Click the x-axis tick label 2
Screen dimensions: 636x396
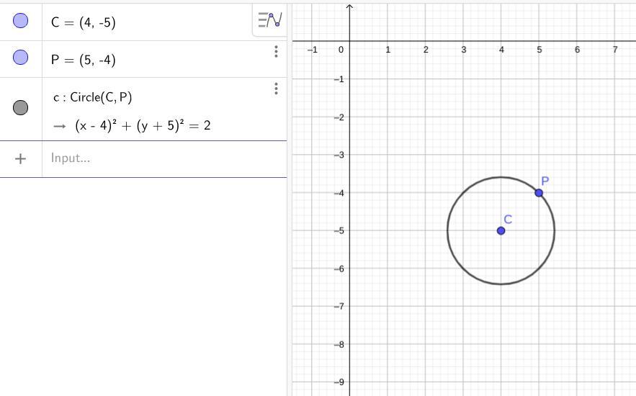click(x=426, y=50)
